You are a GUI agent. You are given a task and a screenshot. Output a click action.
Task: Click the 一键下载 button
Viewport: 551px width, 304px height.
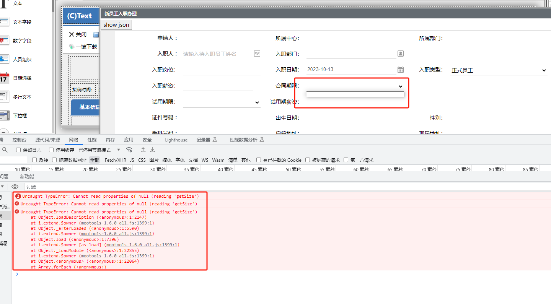click(x=83, y=47)
